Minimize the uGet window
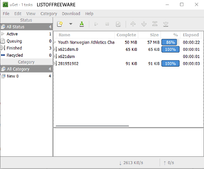Image resolution: width=204 pixels, height=169 pixels. pos(167,5)
